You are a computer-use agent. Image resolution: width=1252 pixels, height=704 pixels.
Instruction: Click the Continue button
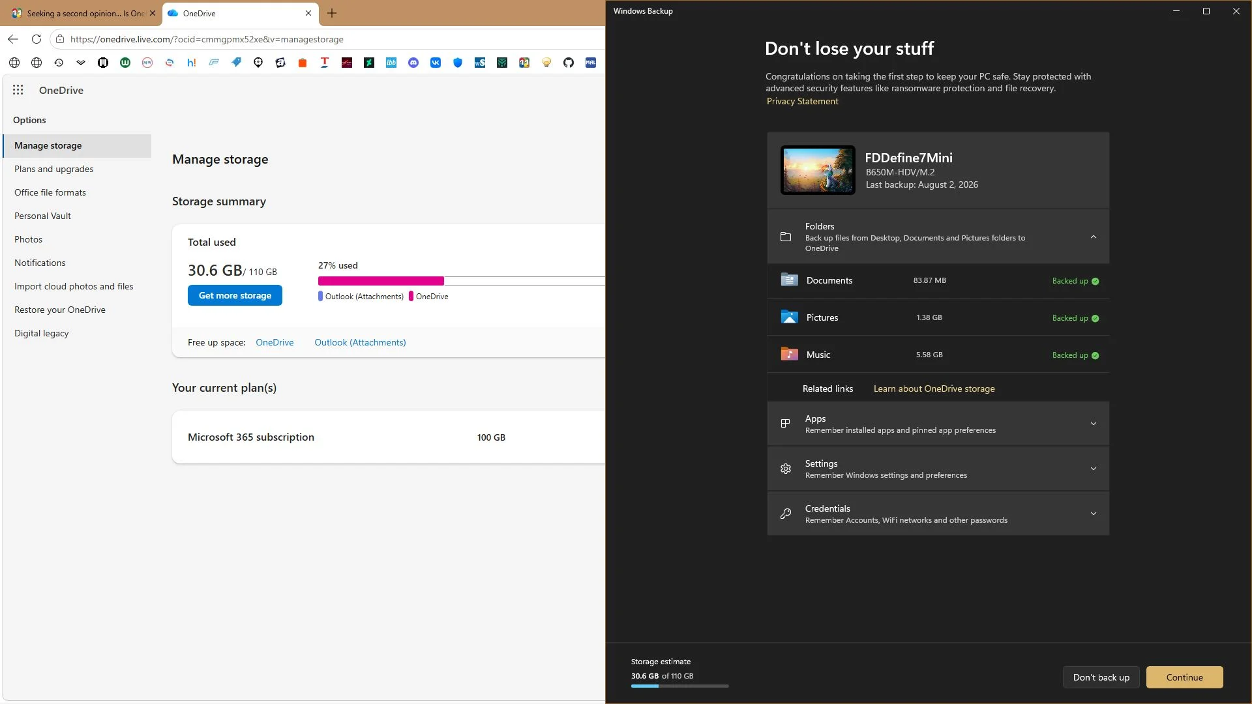1185,677
